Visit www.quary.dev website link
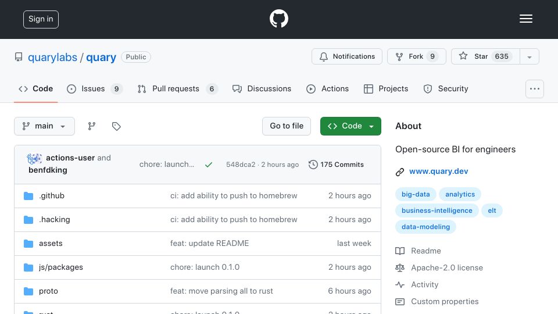The image size is (558, 314). [438, 171]
